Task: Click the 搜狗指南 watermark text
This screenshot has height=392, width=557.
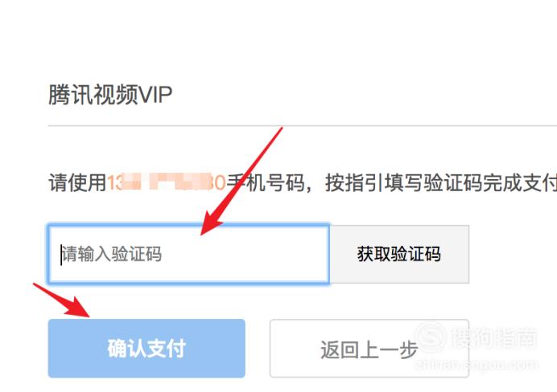Action: click(x=494, y=337)
